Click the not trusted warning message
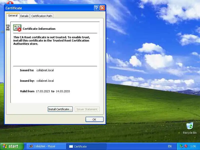 [x=51, y=40]
